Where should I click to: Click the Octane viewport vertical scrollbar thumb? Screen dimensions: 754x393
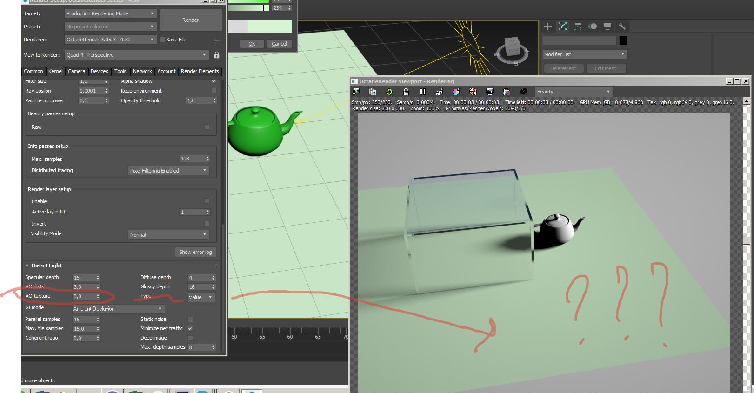747,241
